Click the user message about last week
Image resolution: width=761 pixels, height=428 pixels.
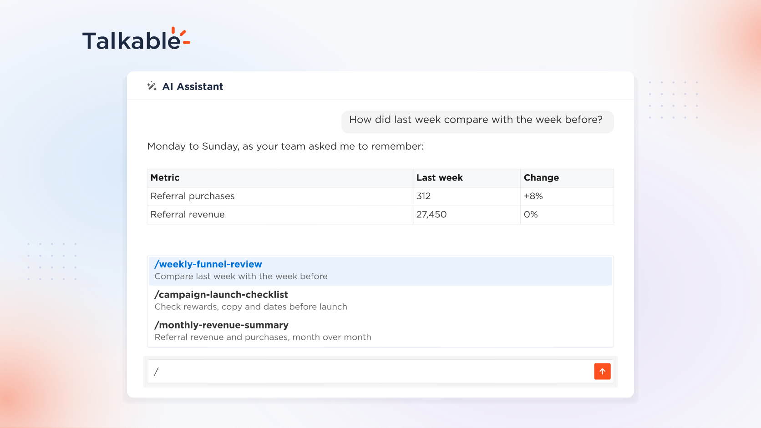tap(477, 121)
